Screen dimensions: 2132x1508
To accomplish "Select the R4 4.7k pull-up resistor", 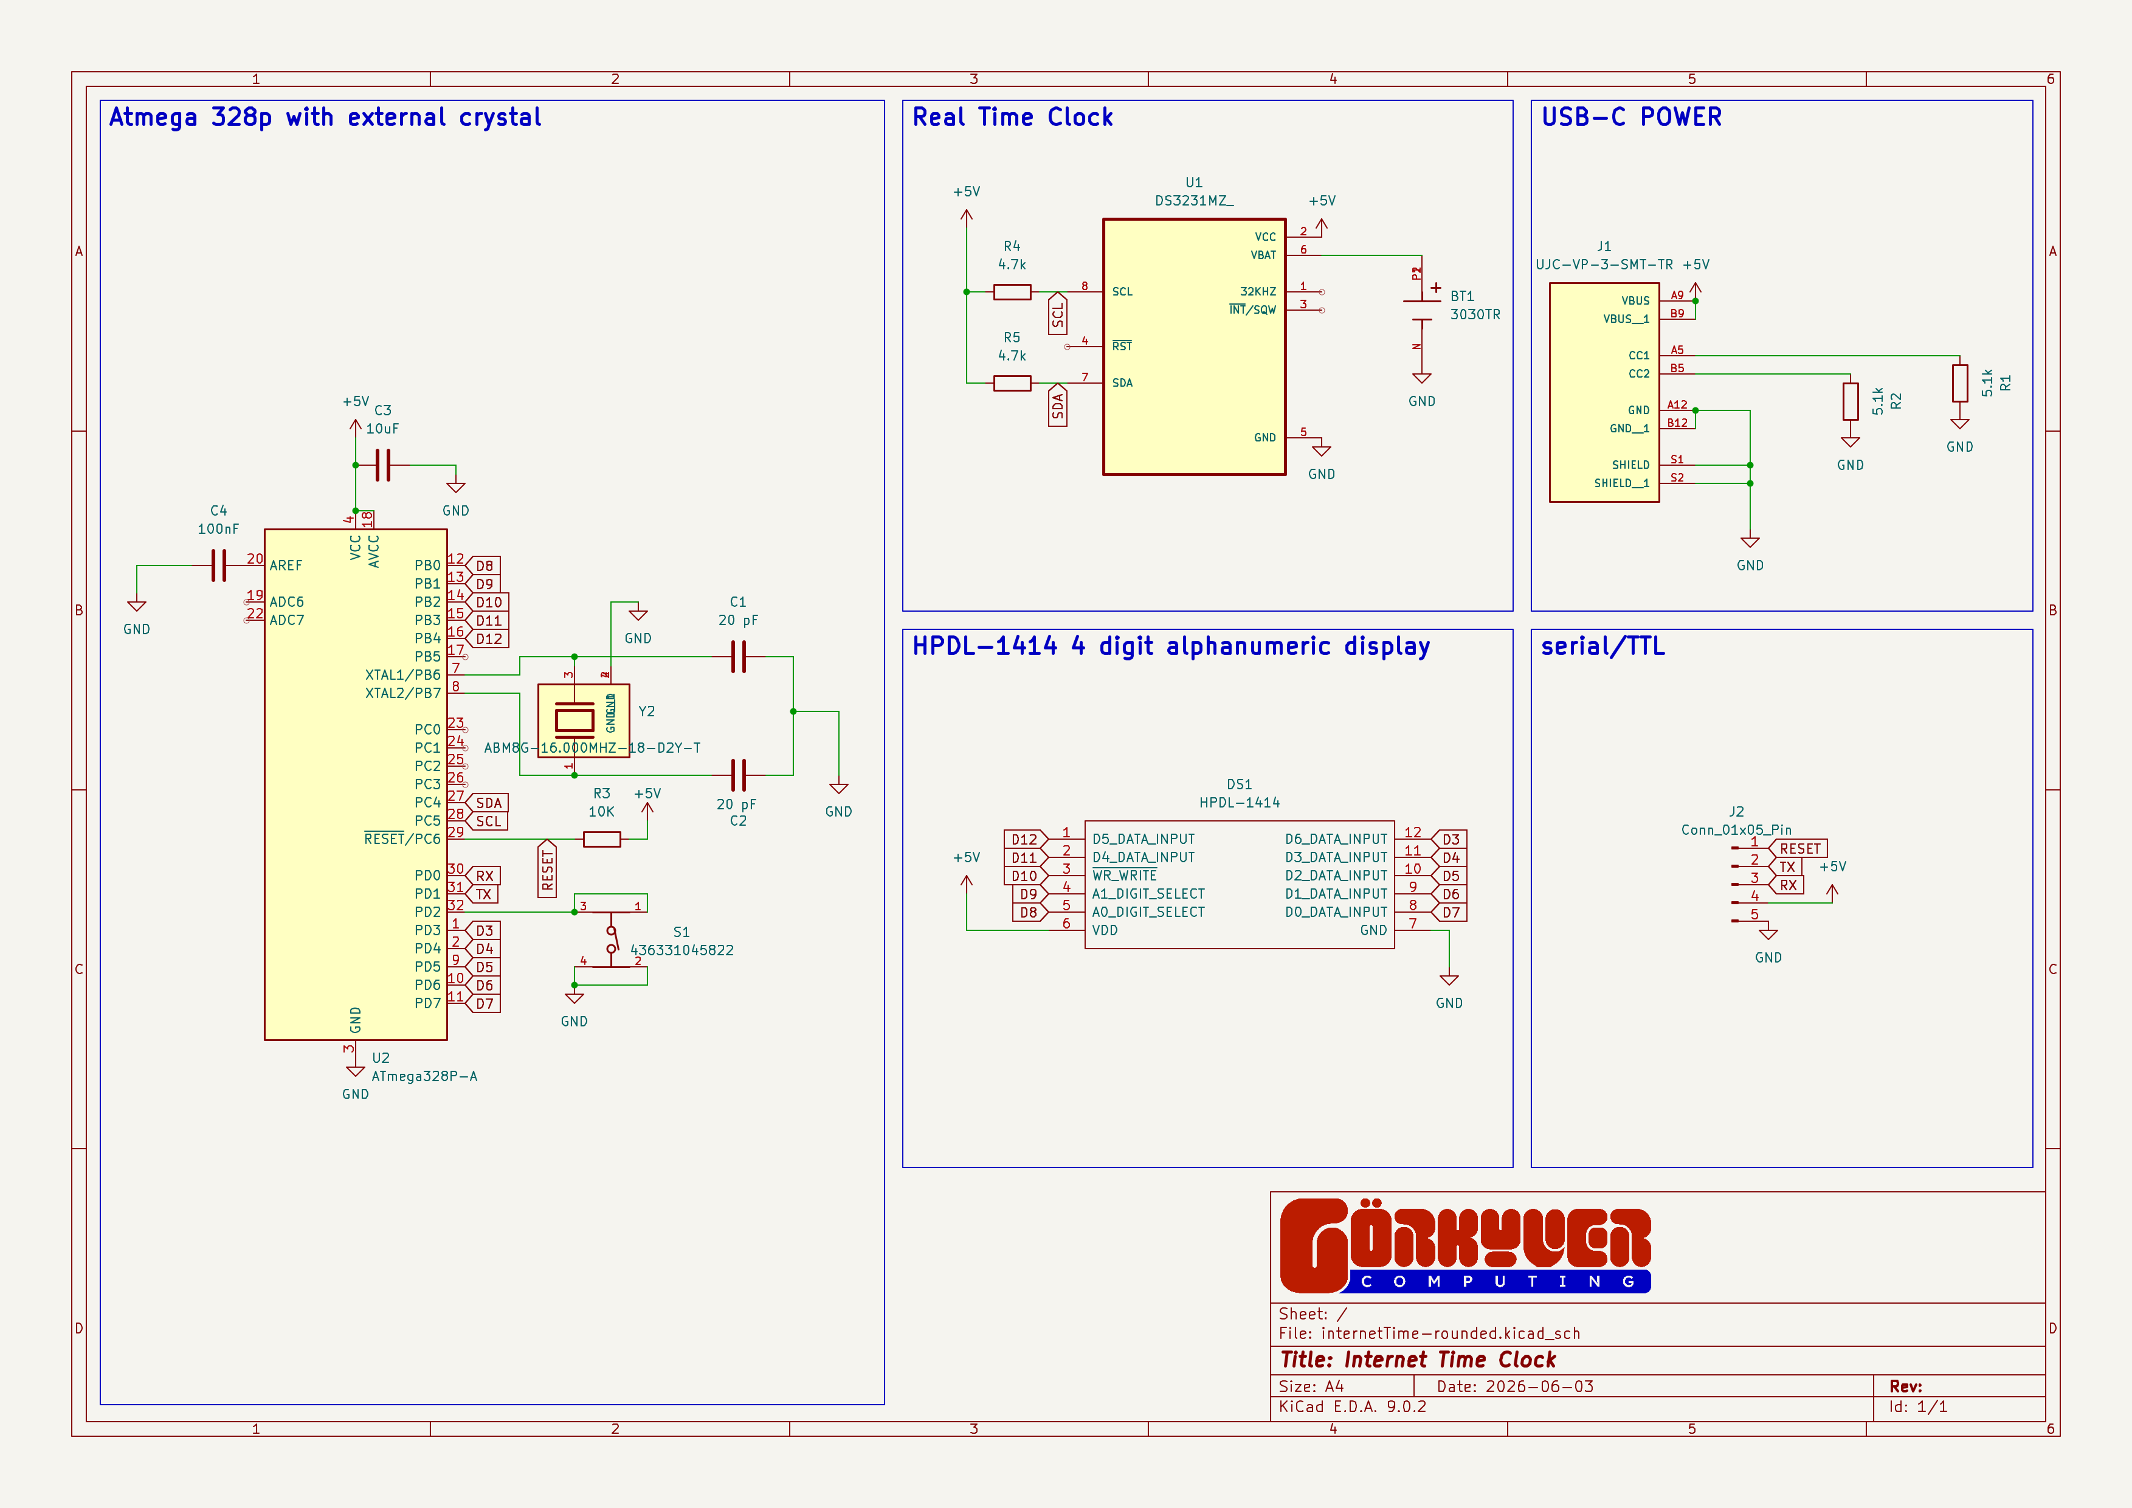I will [x=1012, y=292].
